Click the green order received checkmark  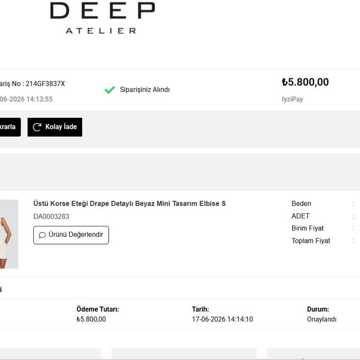[110, 90]
